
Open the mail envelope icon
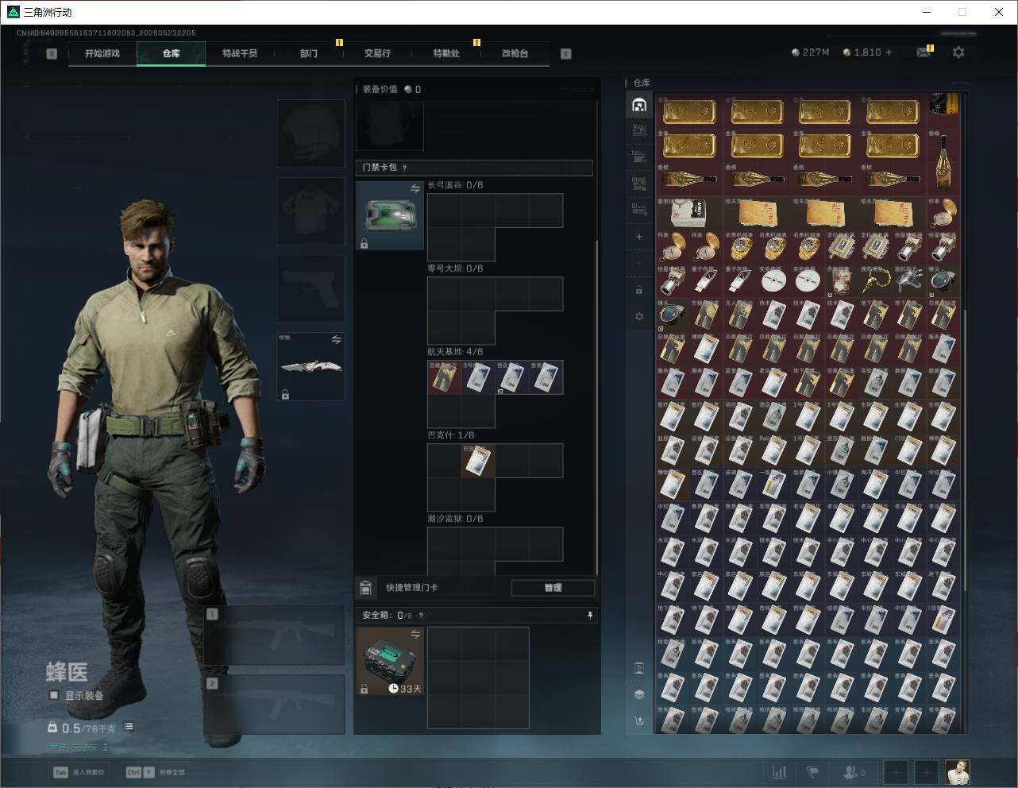pos(924,52)
